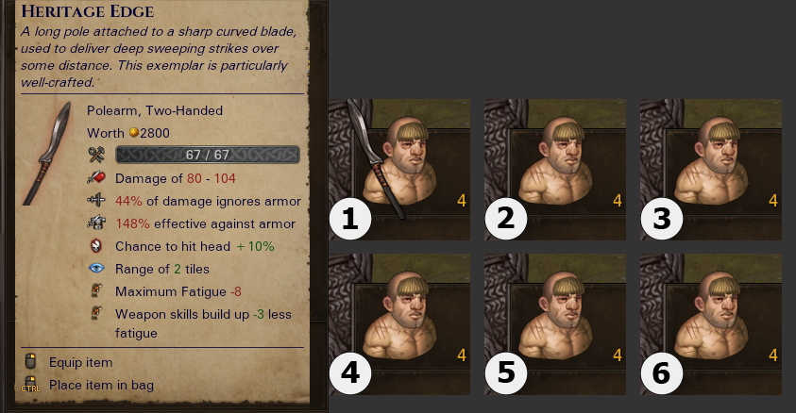Click the 67 / 67 durability bar
Viewport: 796px width, 413px height.
click(208, 155)
